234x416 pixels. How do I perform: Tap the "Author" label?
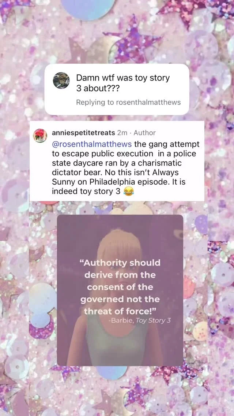[145, 133]
